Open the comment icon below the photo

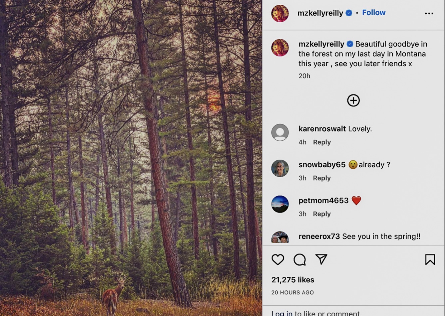[x=299, y=260]
